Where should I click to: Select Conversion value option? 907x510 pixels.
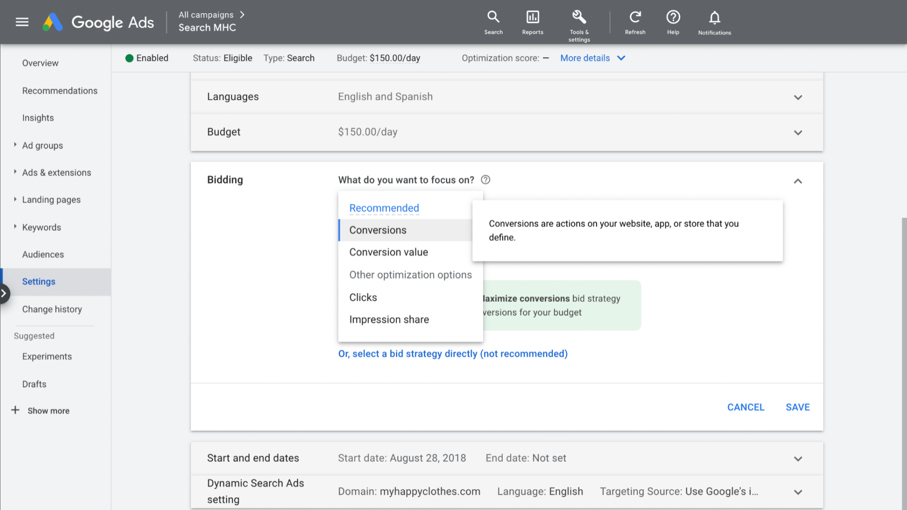(x=411, y=252)
